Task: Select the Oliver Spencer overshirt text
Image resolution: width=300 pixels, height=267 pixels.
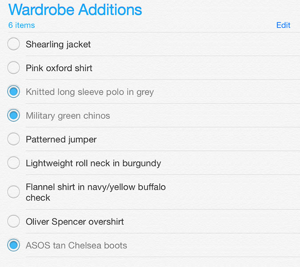Action: click(75, 222)
